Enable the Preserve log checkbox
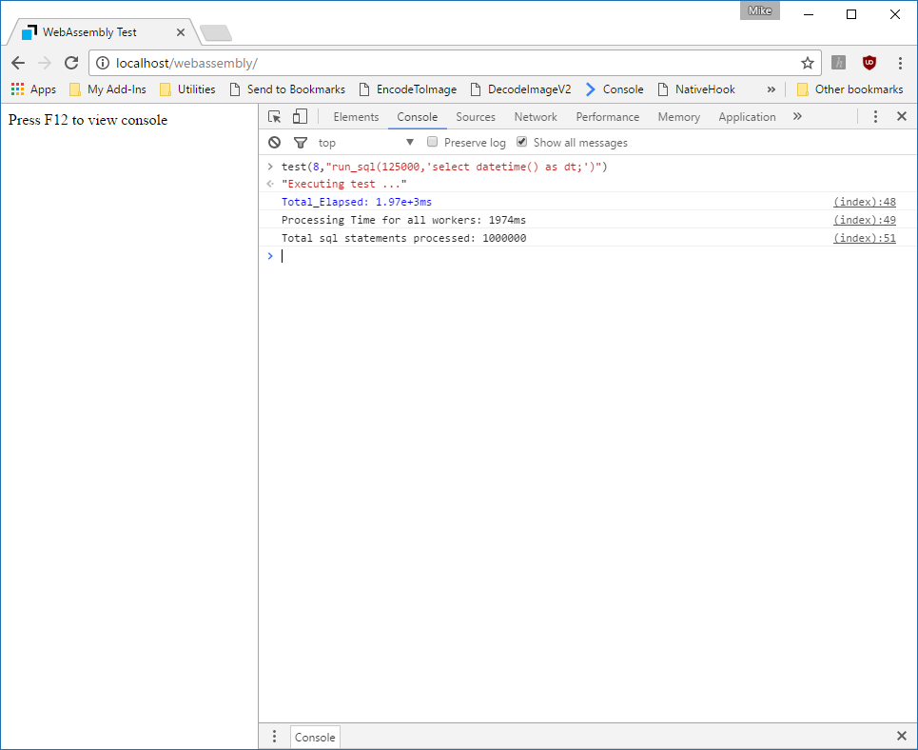918x750 pixels. pyautogui.click(x=433, y=142)
